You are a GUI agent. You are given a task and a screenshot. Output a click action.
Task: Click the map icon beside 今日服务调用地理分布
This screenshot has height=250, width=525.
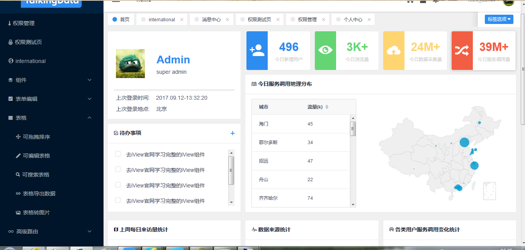(254, 84)
